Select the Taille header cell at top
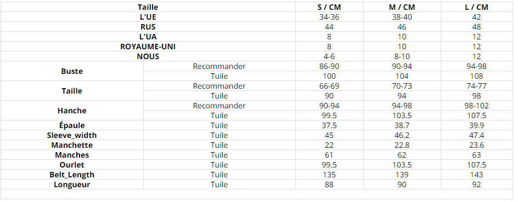This screenshot has width=518, height=202. point(148,7)
